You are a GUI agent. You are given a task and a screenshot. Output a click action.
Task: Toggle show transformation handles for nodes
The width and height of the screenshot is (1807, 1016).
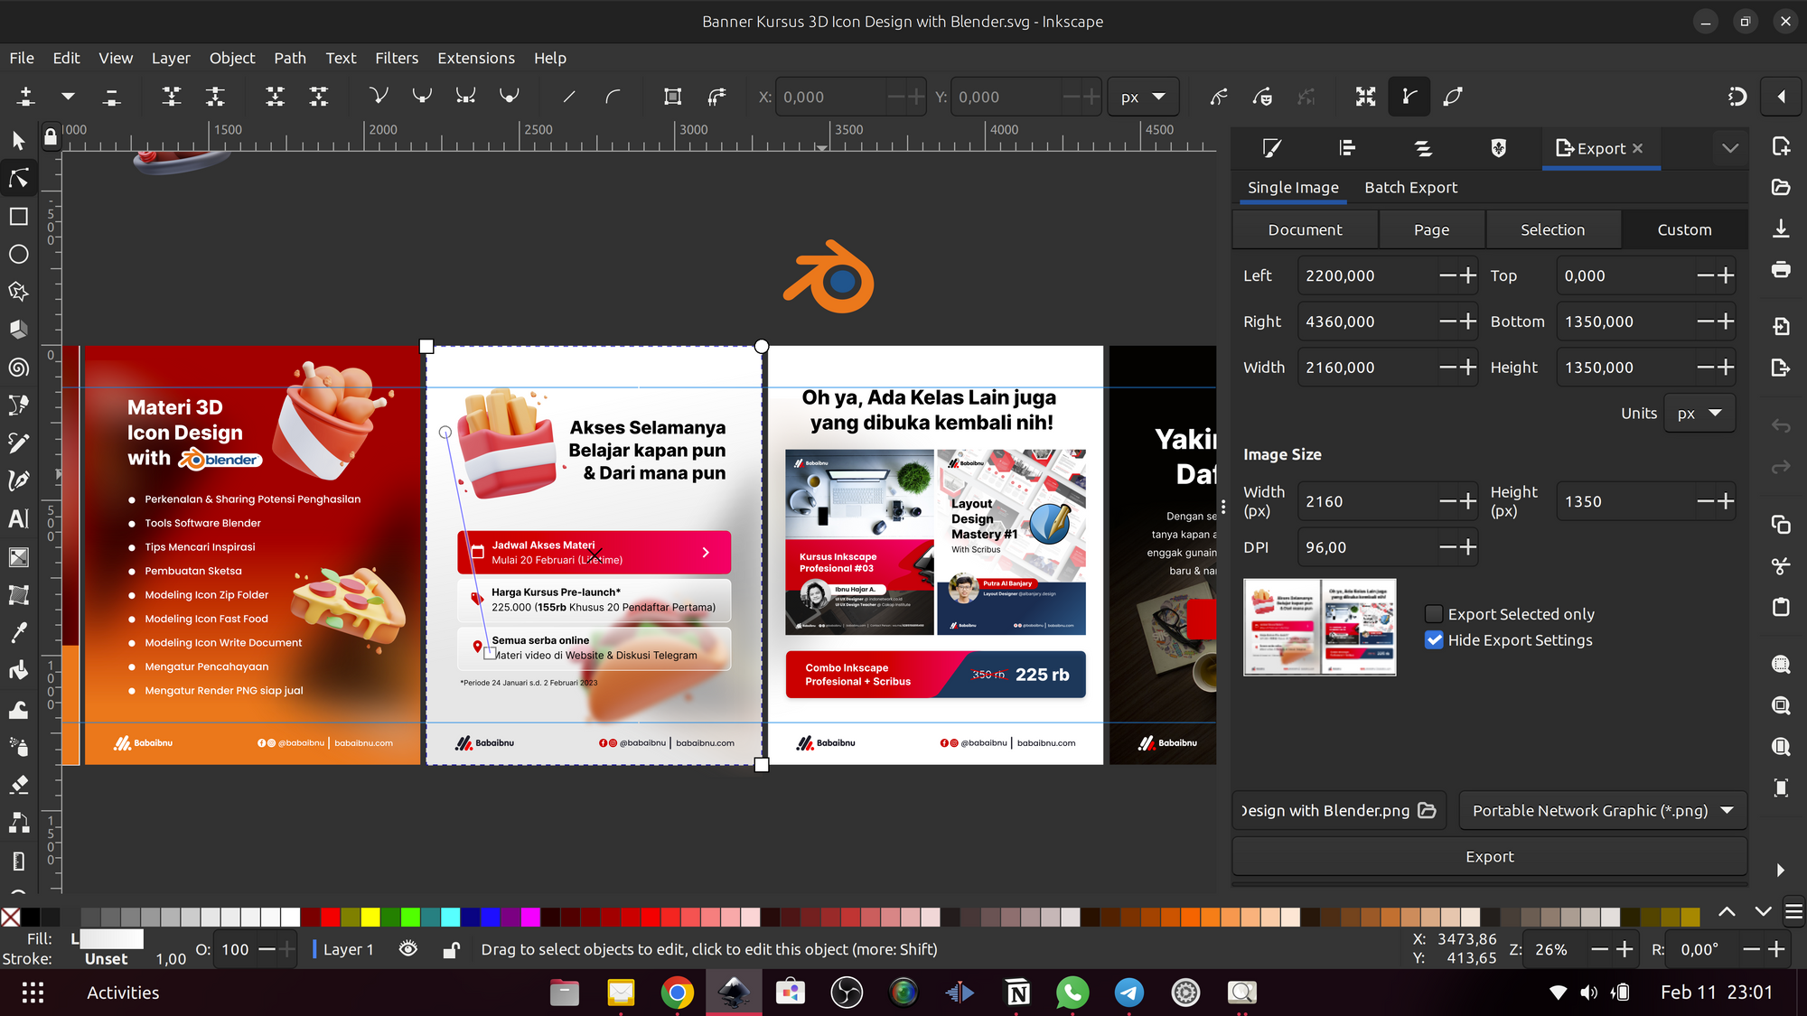[1365, 97]
